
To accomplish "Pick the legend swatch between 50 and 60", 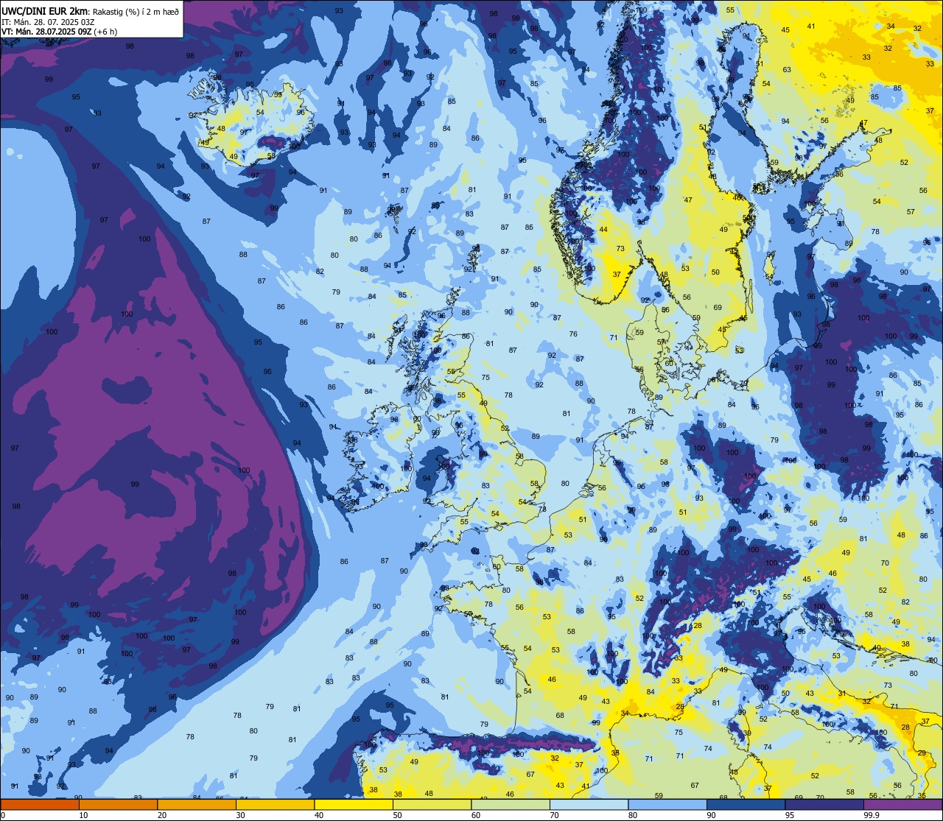I will [432, 804].
